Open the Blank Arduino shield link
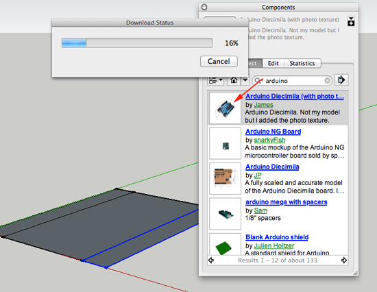This screenshot has width=377, height=292. click(277, 237)
